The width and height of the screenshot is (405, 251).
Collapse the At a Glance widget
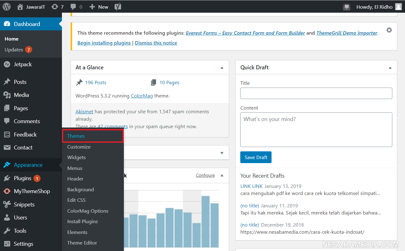point(222,67)
